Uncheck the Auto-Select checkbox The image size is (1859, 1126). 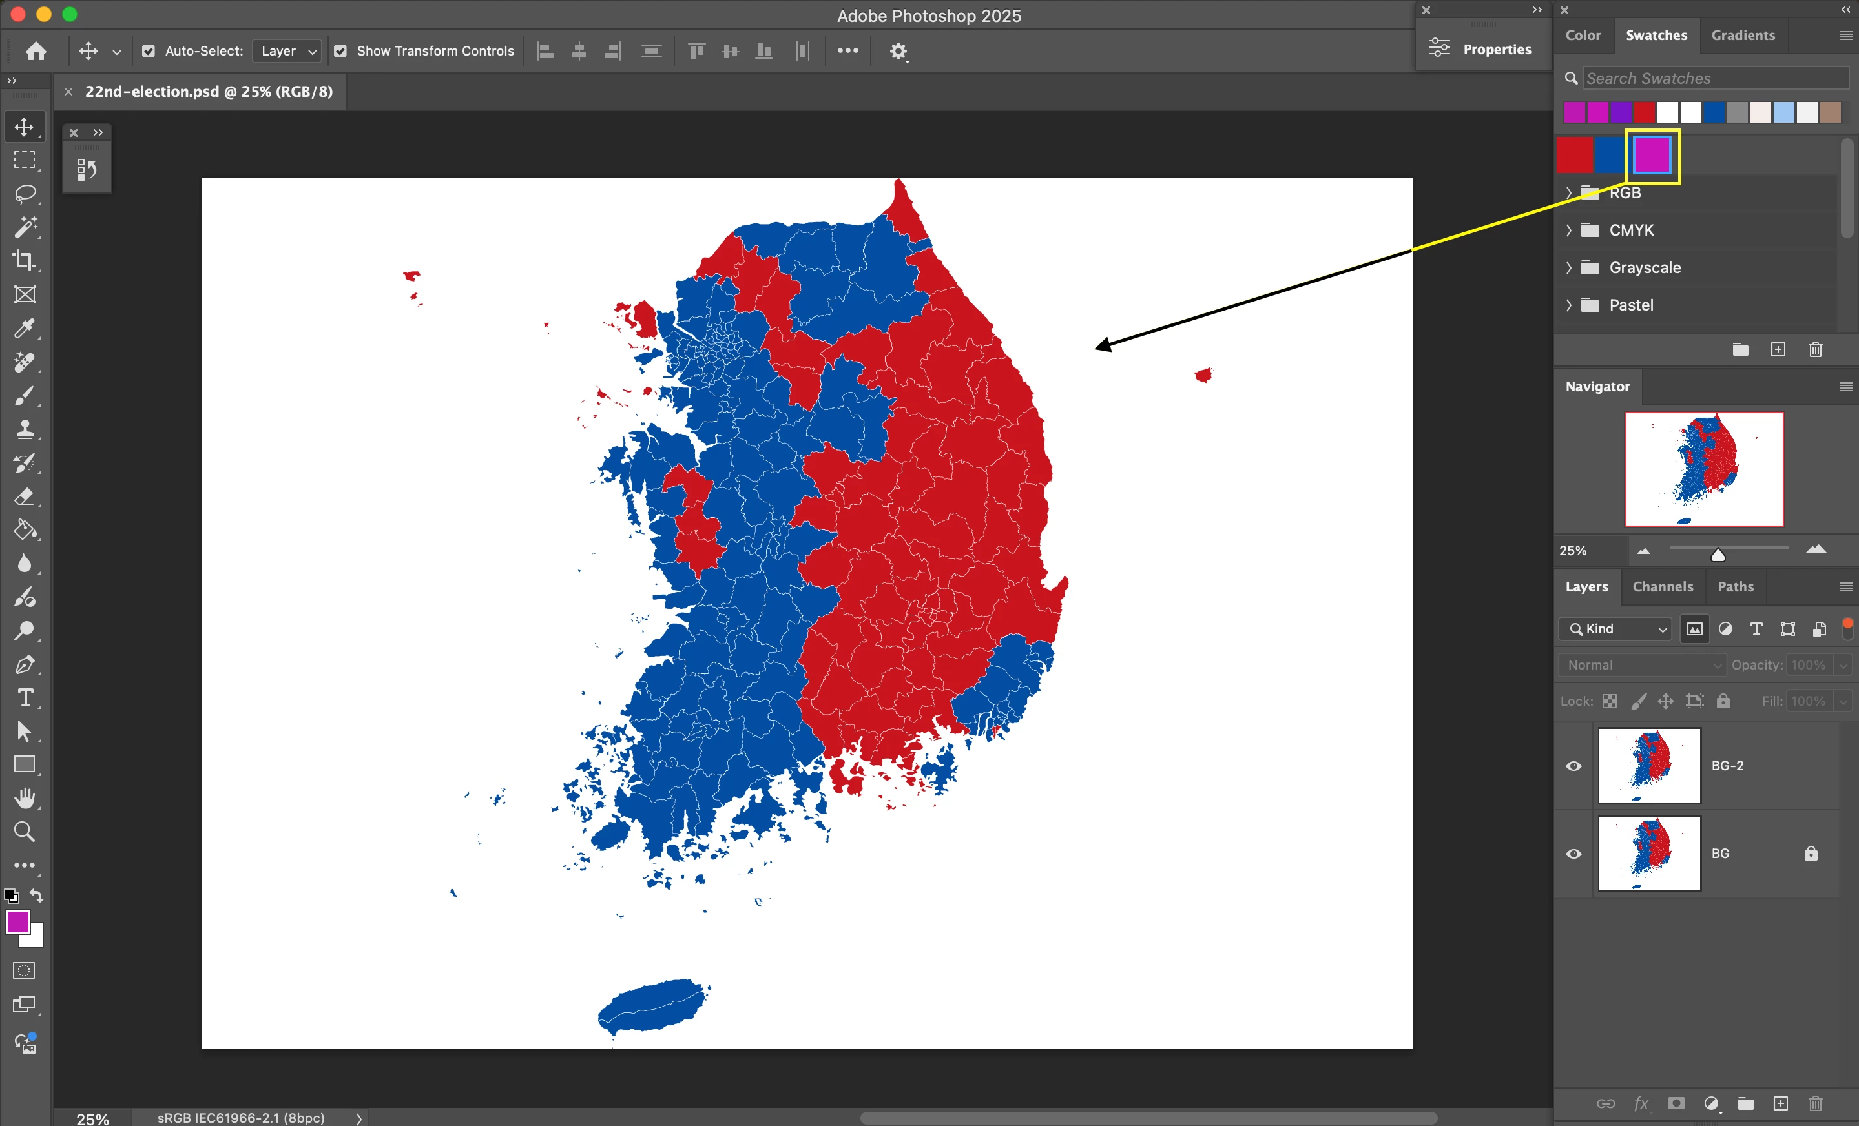(x=149, y=51)
